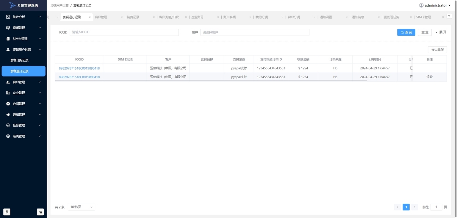
Task: Focus the ICCID input field
Action: click(124, 32)
